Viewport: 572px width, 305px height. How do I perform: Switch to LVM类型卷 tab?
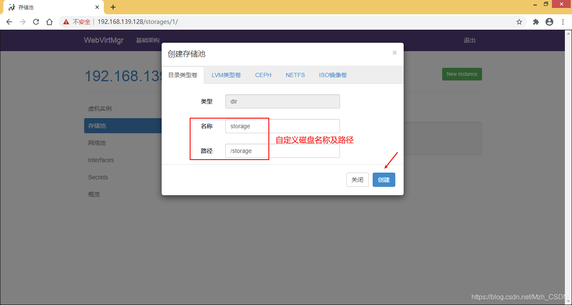226,75
